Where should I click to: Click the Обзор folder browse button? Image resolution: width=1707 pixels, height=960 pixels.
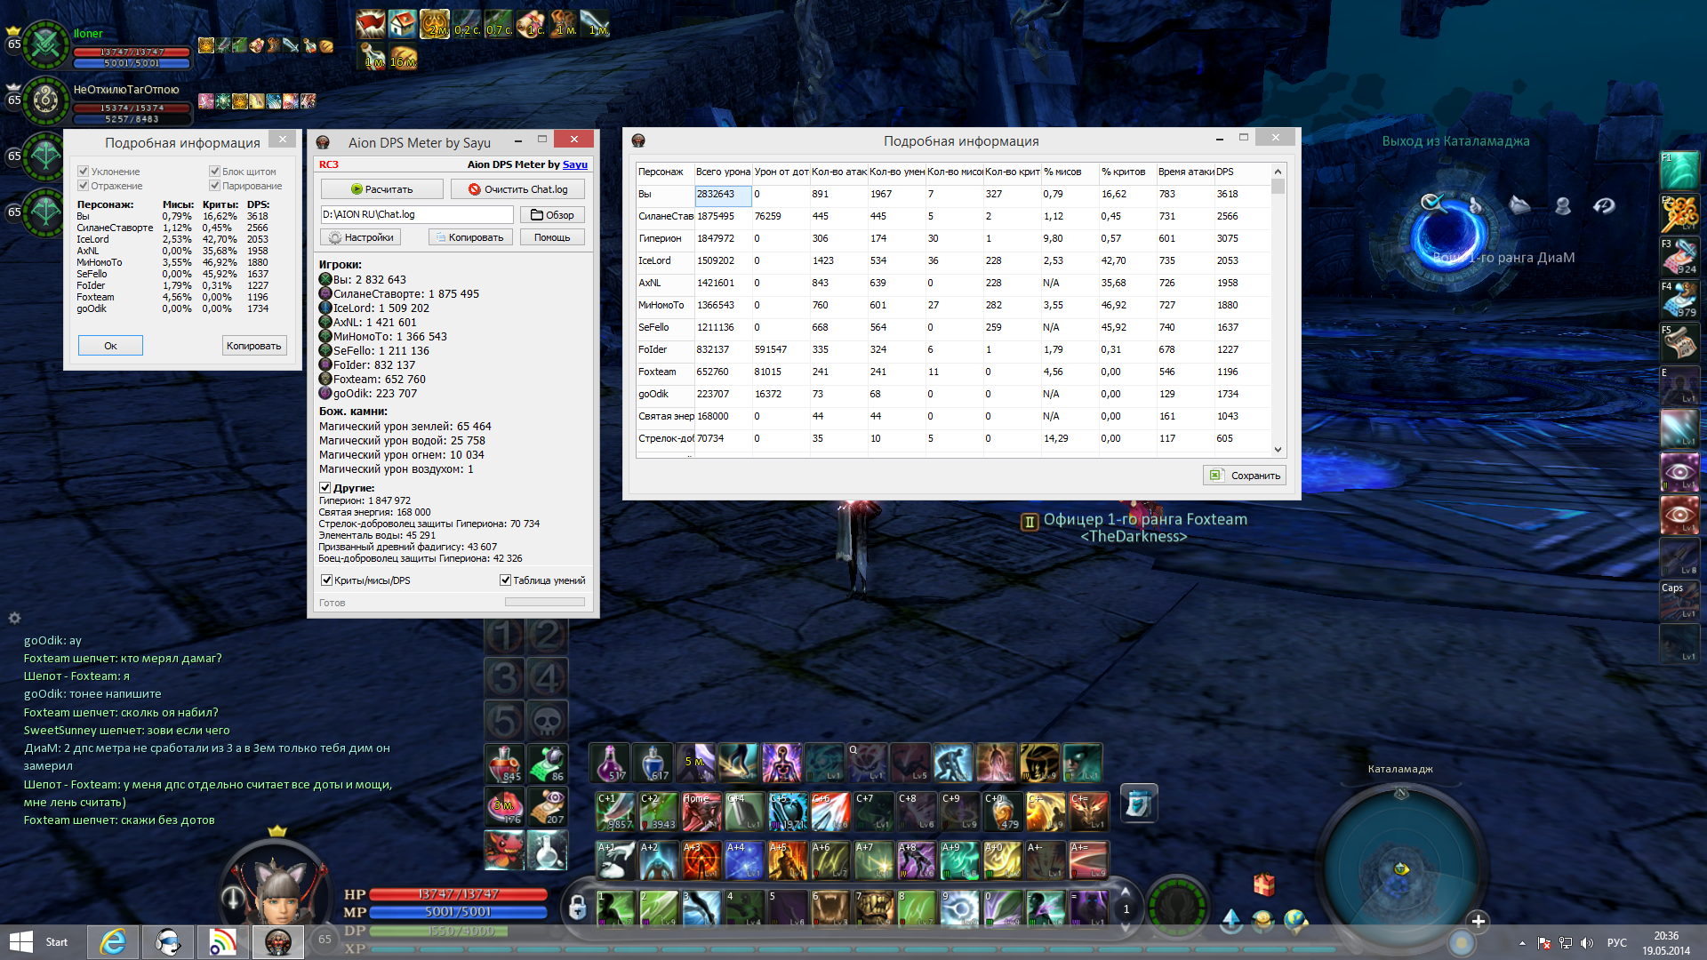click(x=552, y=215)
